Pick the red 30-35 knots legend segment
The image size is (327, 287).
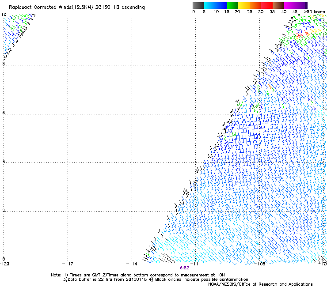(267, 5)
